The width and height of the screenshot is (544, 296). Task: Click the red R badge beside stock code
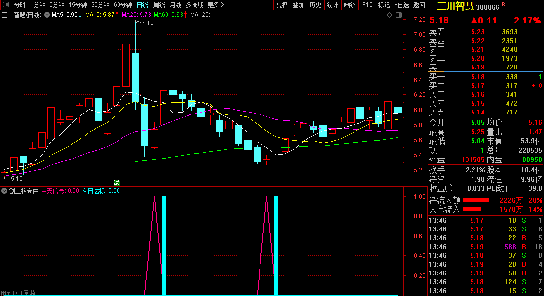503,5
